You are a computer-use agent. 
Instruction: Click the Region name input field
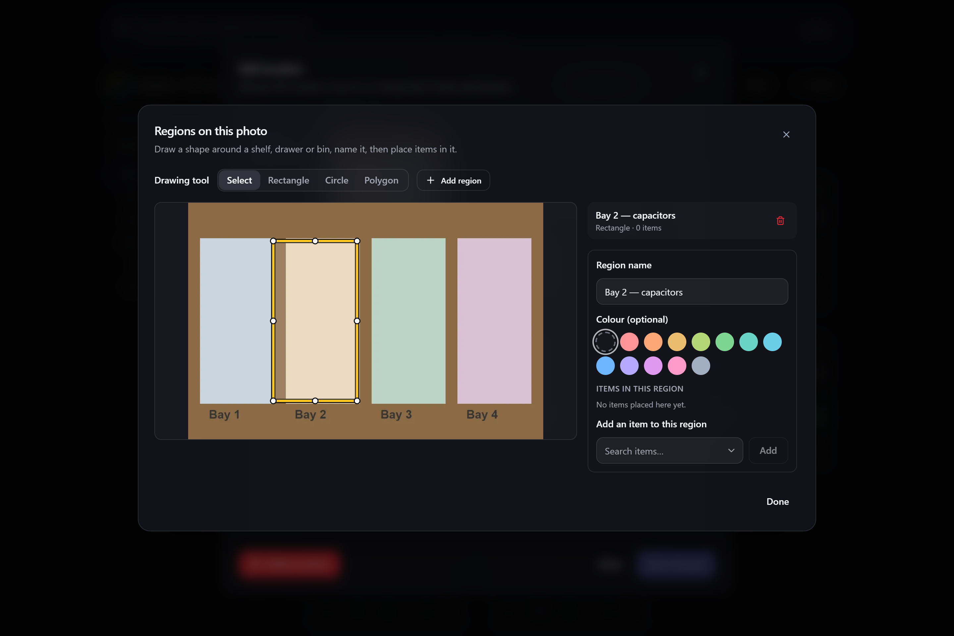coord(692,291)
